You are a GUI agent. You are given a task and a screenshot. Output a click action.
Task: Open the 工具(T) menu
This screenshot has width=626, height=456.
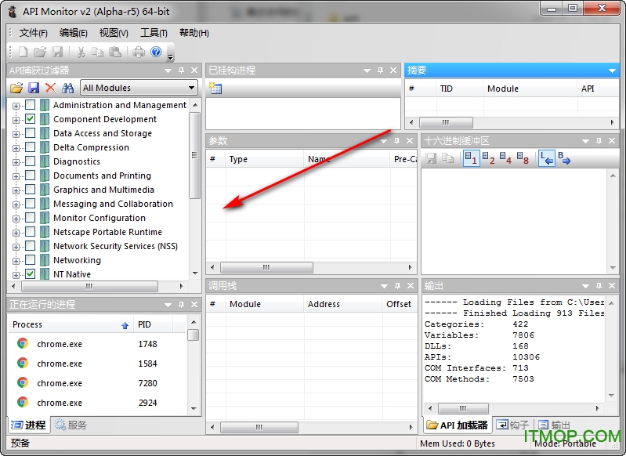pyautogui.click(x=154, y=33)
